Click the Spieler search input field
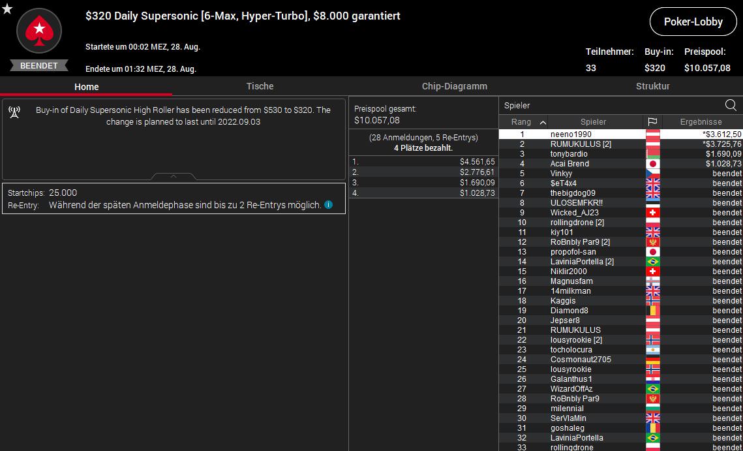 click(610, 105)
